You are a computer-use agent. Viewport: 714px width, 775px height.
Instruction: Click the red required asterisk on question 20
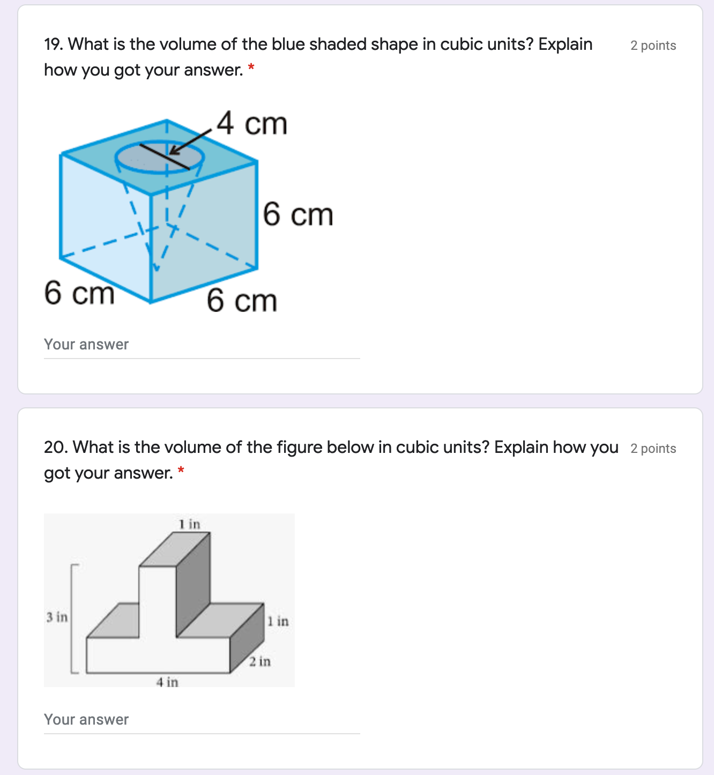click(181, 471)
